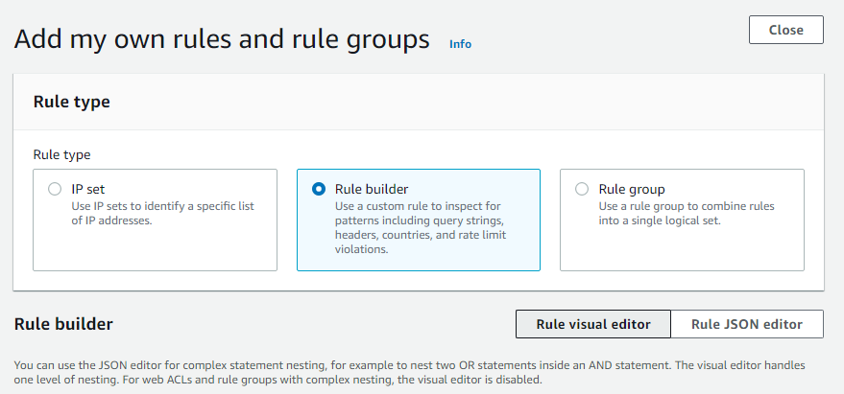Viewport: 844px width, 394px height.
Task: Click the Rule builder description about query strings
Action: click(421, 228)
